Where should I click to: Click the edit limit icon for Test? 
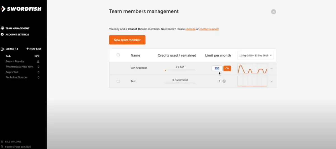click(224, 81)
